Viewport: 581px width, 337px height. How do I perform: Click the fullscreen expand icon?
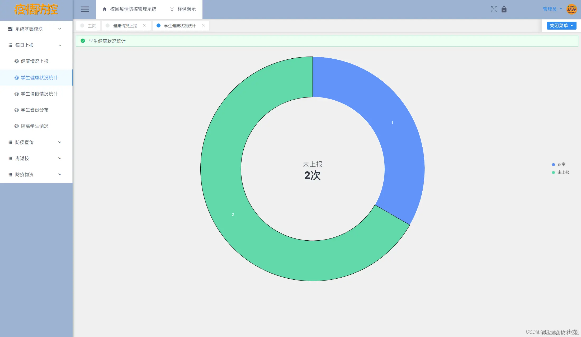[494, 9]
